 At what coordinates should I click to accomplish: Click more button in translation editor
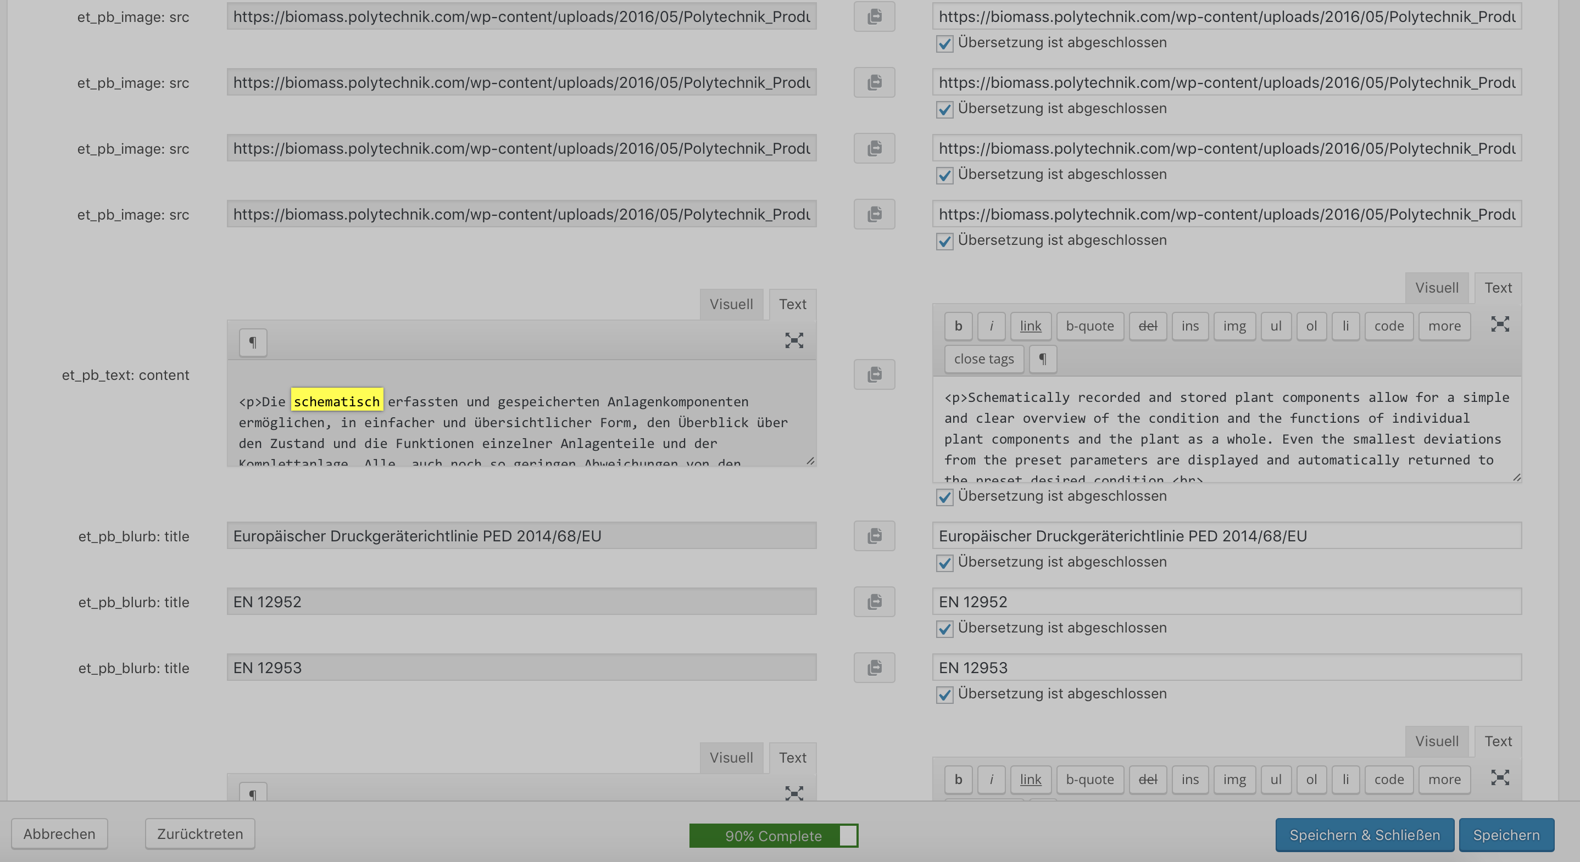point(1444,326)
